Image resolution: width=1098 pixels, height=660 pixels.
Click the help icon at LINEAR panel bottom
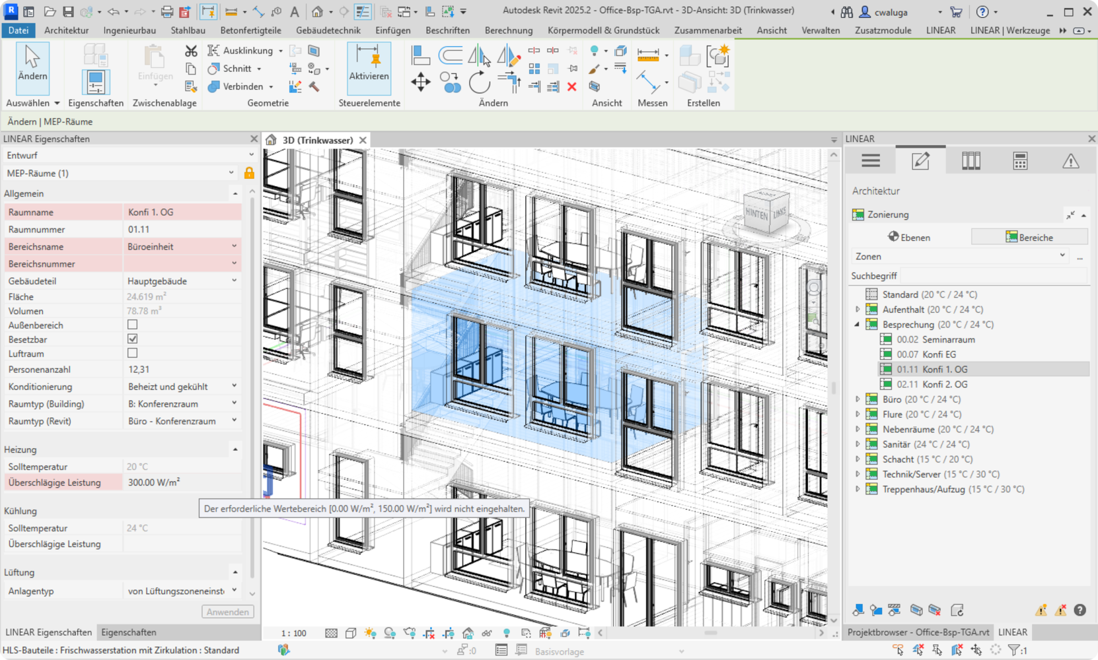pyautogui.click(x=1080, y=610)
